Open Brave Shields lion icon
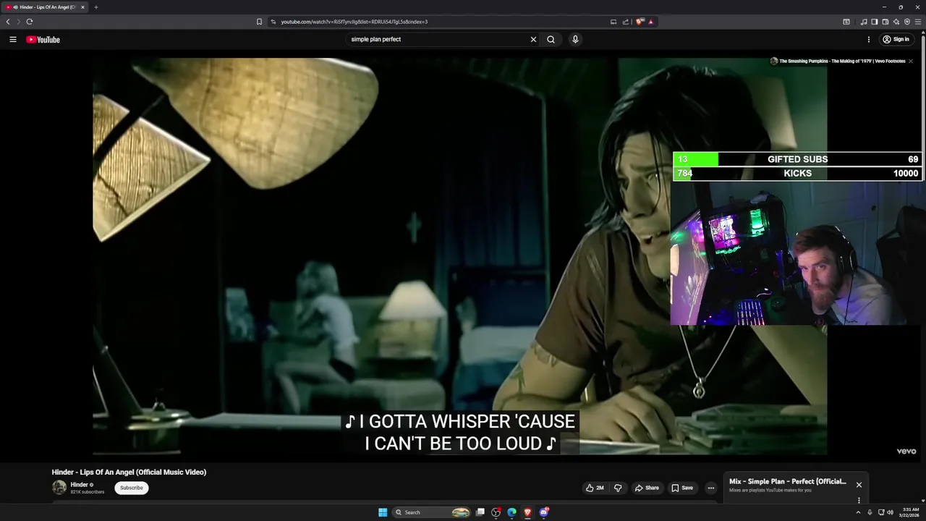This screenshot has width=926, height=521. (x=640, y=22)
